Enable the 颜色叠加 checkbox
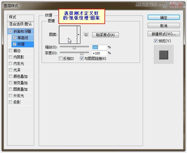 [10, 76]
